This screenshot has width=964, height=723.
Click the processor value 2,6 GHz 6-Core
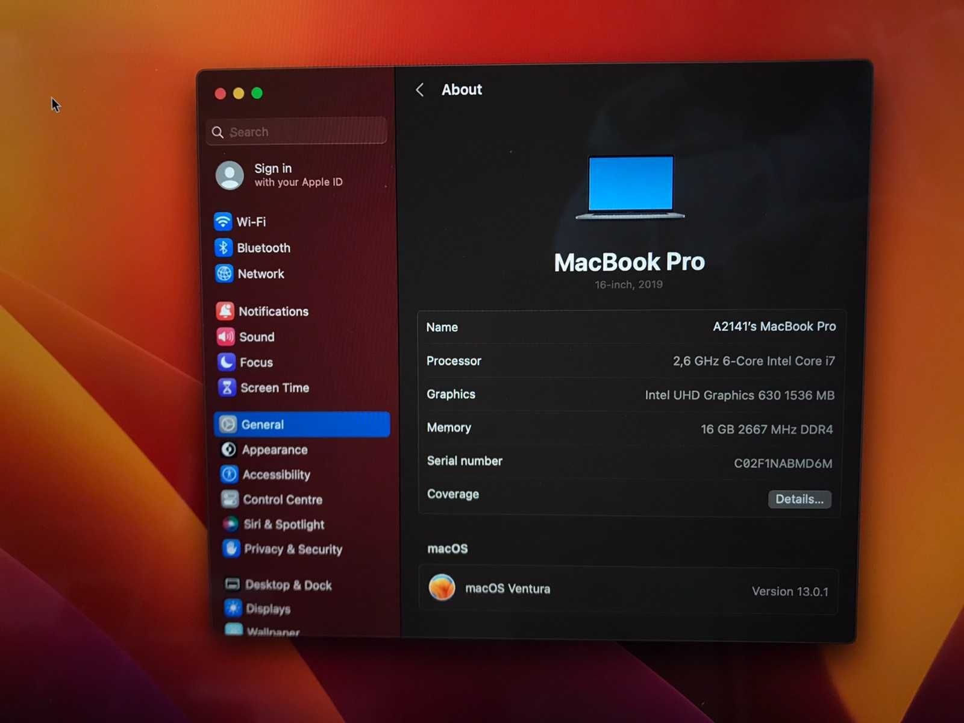754,361
